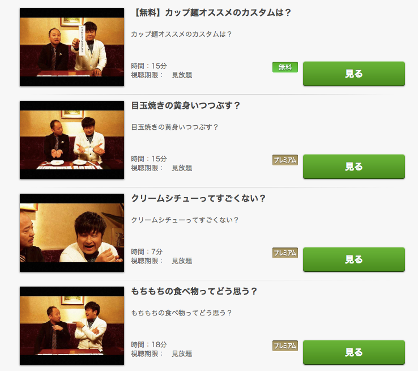This screenshot has height=371, width=418.
Task: Click 時間：7分 duration text
Action: pyautogui.click(x=147, y=251)
